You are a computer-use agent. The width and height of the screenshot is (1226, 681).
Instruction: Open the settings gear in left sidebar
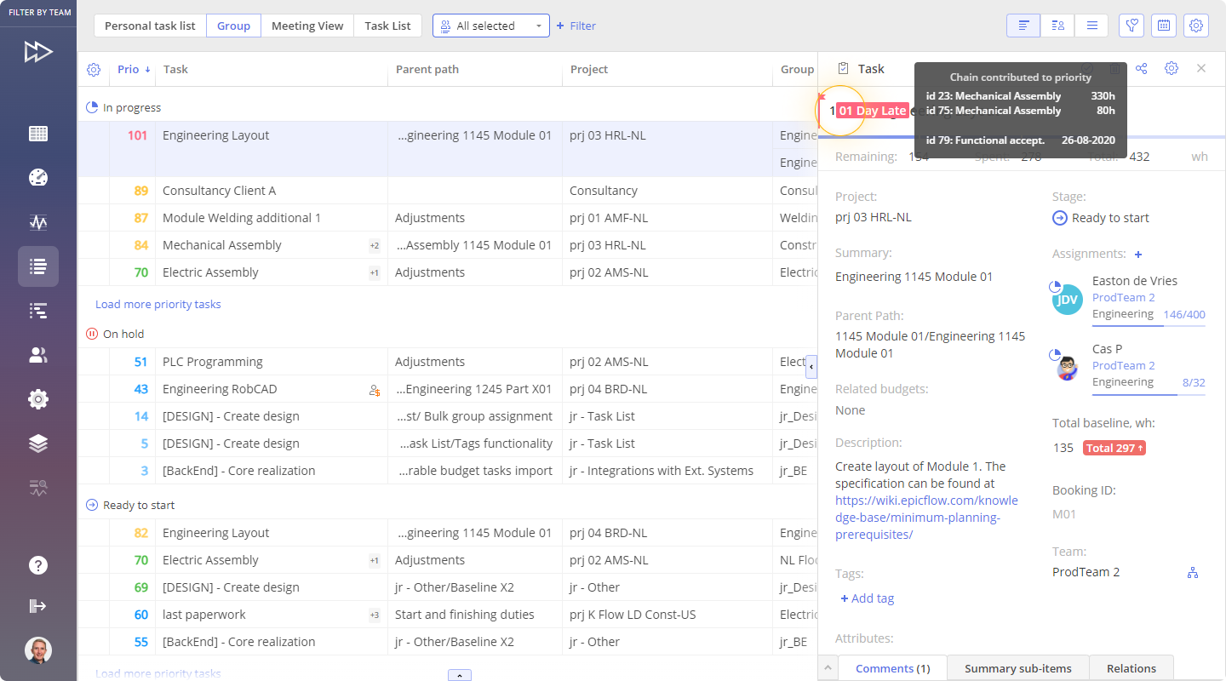coord(38,399)
